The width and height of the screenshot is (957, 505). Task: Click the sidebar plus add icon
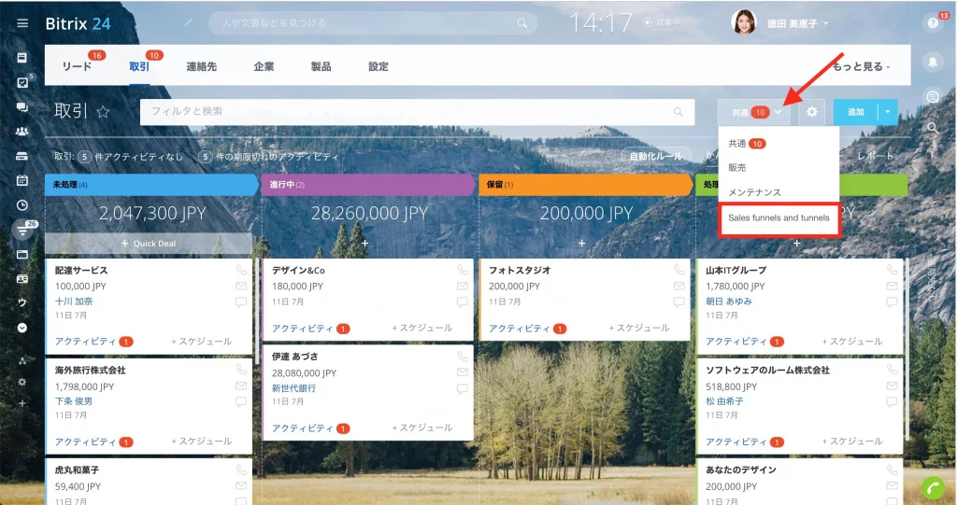point(22,403)
